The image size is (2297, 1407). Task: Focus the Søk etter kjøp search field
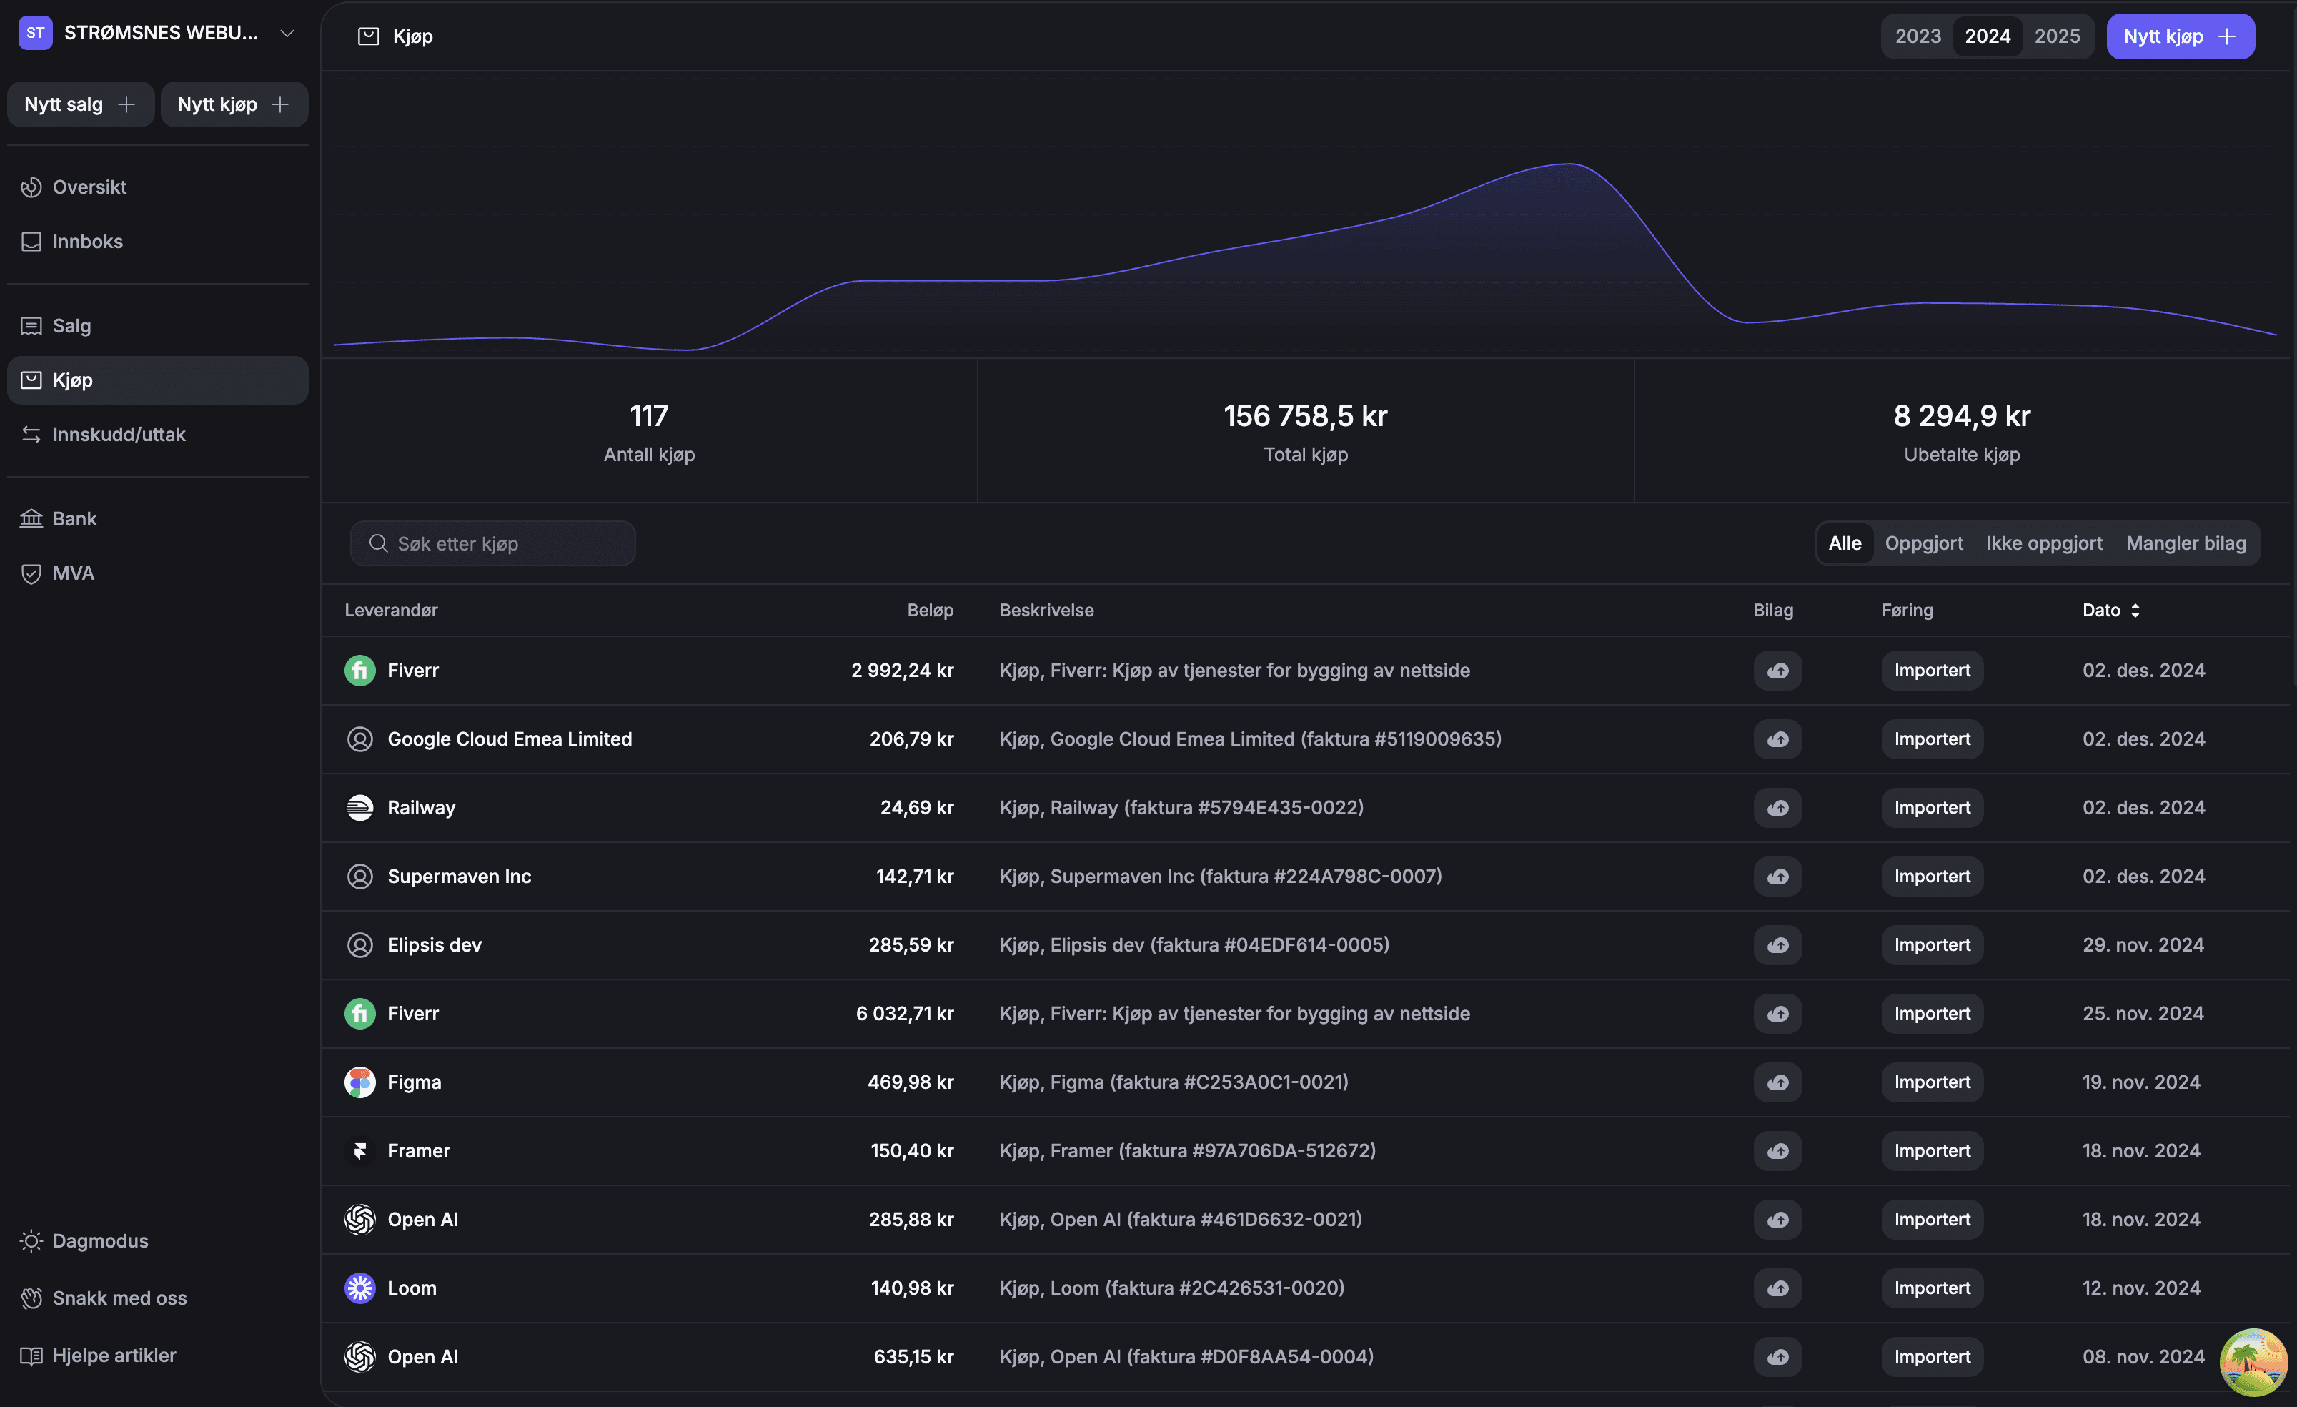pos(492,543)
